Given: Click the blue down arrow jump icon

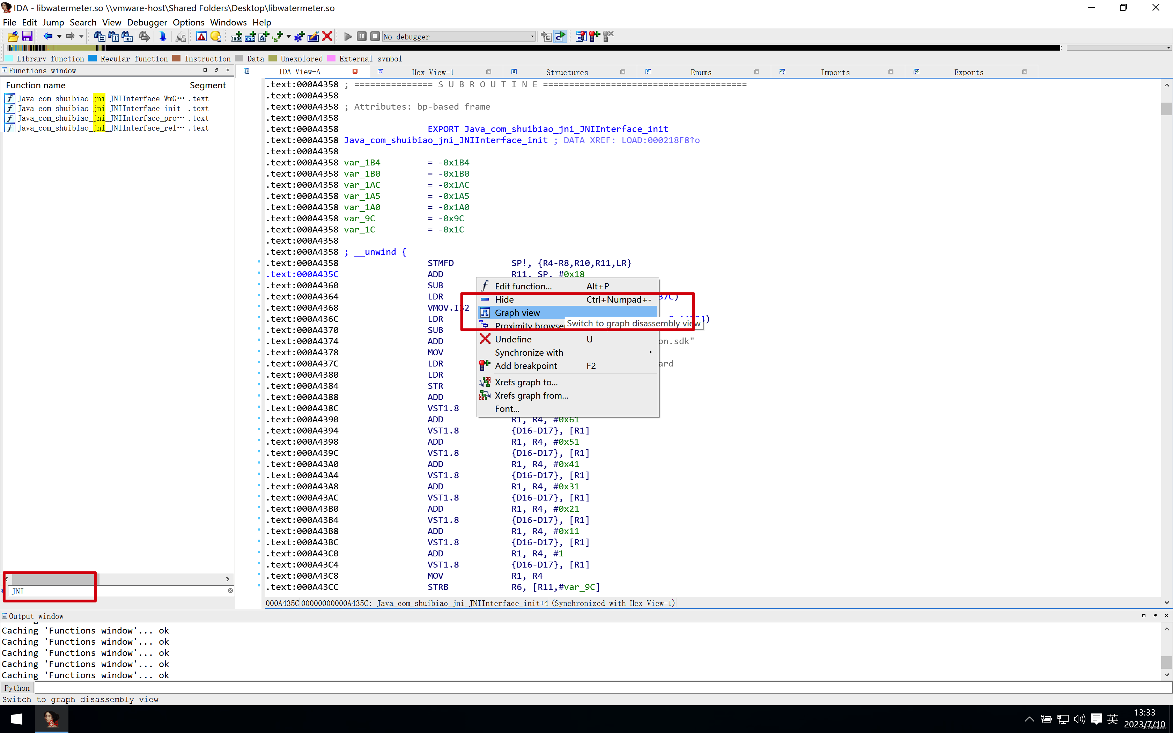Looking at the screenshot, I should pyautogui.click(x=163, y=36).
